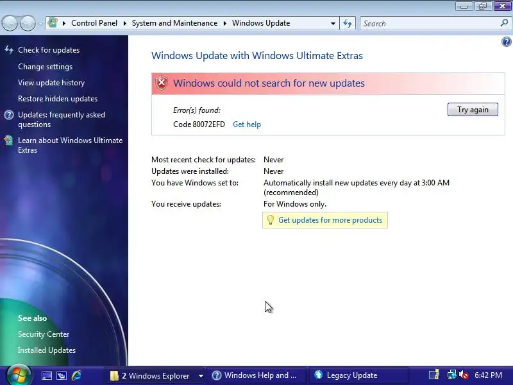Open the address bar history dropdown
This screenshot has height=385, width=513.
[333, 24]
